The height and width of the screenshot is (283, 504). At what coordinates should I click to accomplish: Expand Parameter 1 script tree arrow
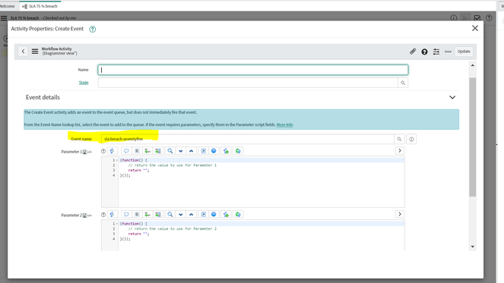(400, 150)
